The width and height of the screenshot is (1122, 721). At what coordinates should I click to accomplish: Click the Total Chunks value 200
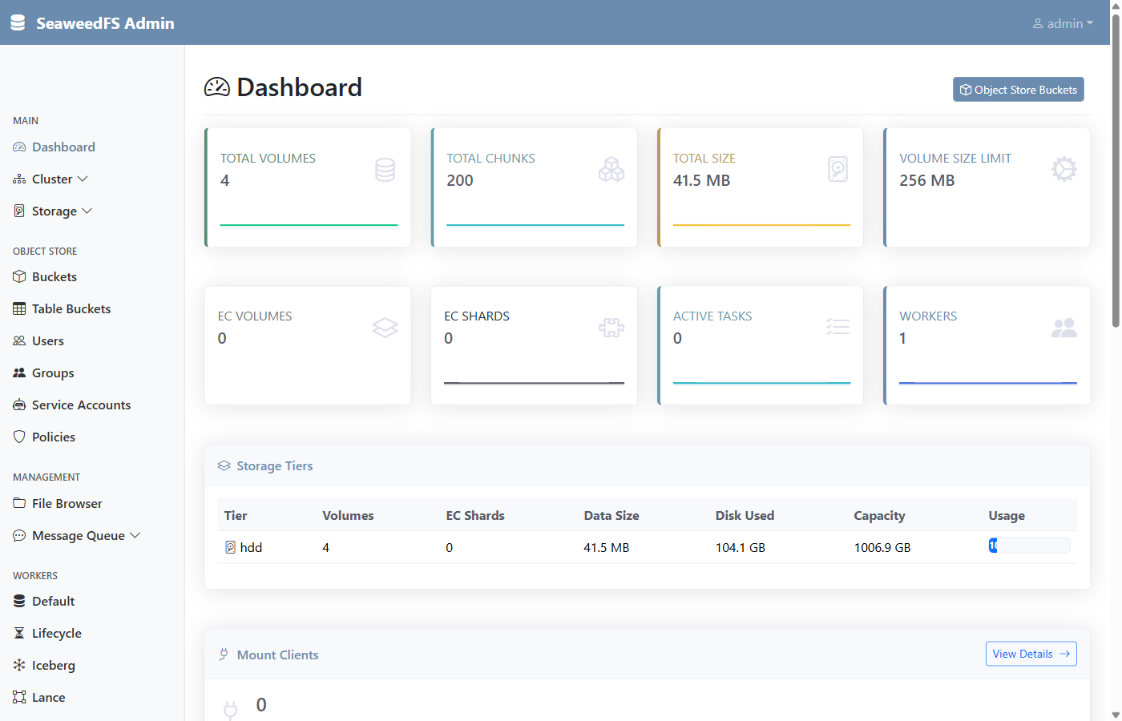click(460, 181)
